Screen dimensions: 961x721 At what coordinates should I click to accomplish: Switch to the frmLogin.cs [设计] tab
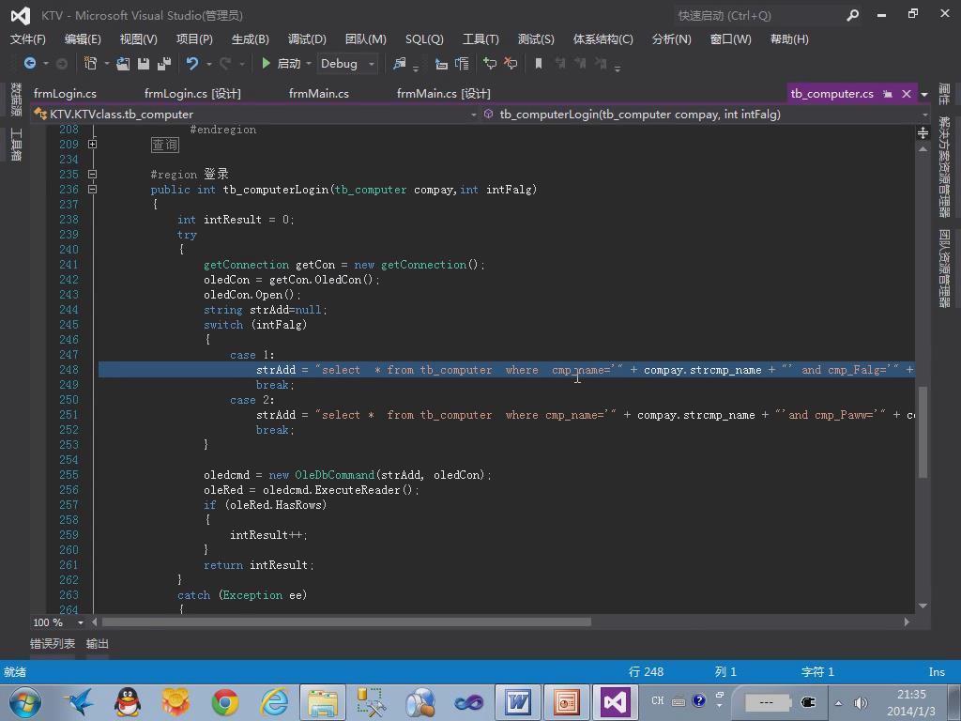pos(192,94)
